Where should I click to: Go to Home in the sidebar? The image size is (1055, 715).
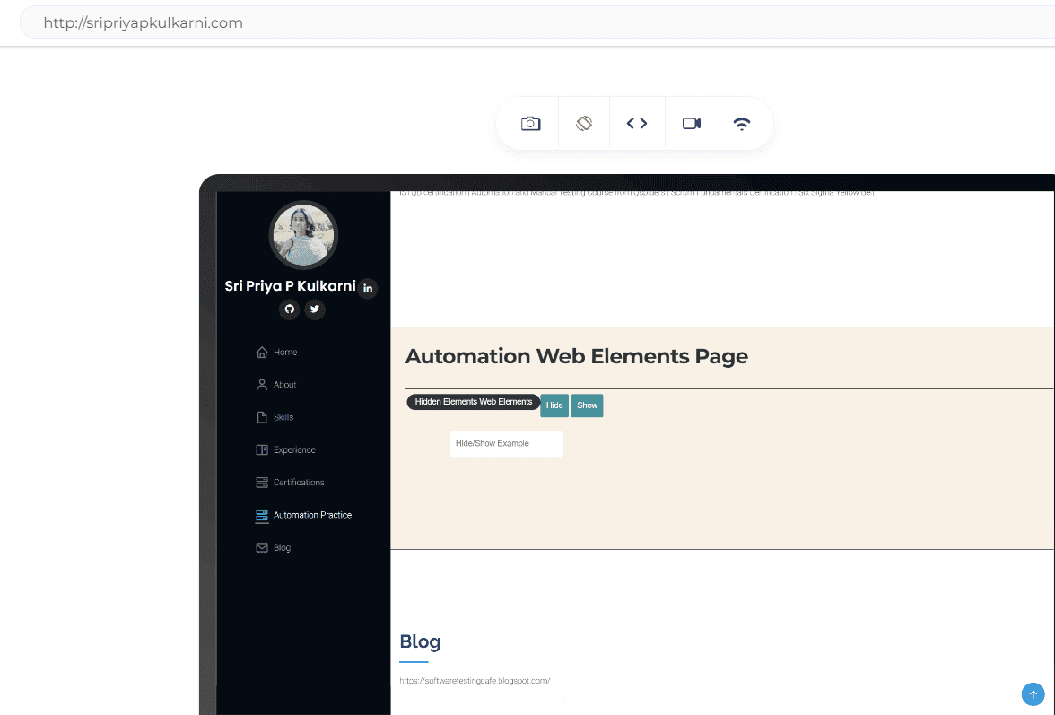click(284, 353)
